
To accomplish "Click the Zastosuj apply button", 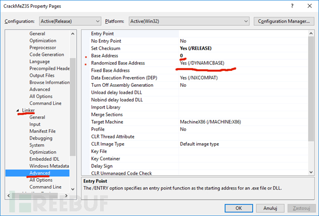I will (301, 208).
